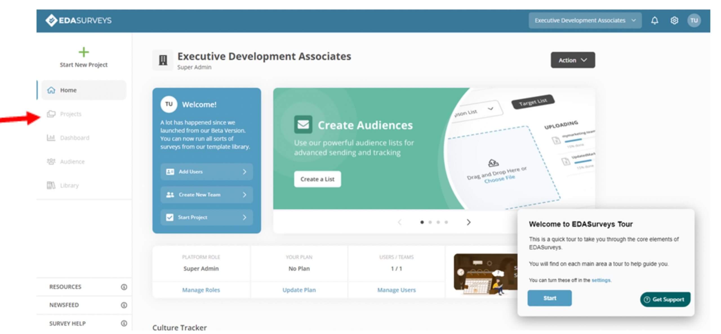This screenshot has width=721, height=334.
Task: Click the Get Support button
Action: [x=665, y=299]
